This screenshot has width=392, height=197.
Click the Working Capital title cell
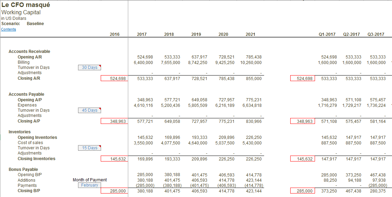[x=21, y=13]
